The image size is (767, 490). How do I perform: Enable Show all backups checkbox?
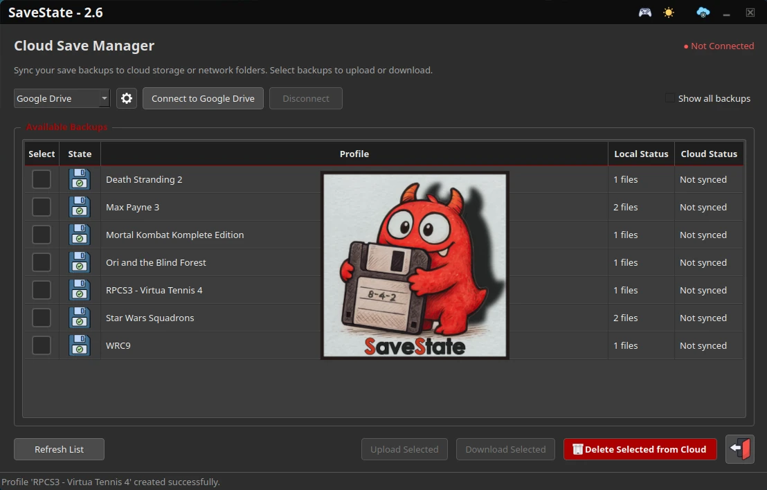tap(669, 98)
